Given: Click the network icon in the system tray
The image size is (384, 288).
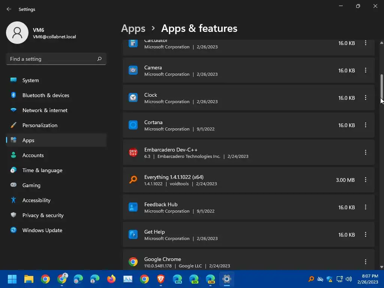Looking at the screenshot, I should coord(339,279).
